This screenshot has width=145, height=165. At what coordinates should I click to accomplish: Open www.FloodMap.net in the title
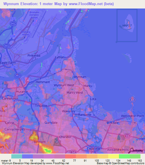[x=86, y=4]
